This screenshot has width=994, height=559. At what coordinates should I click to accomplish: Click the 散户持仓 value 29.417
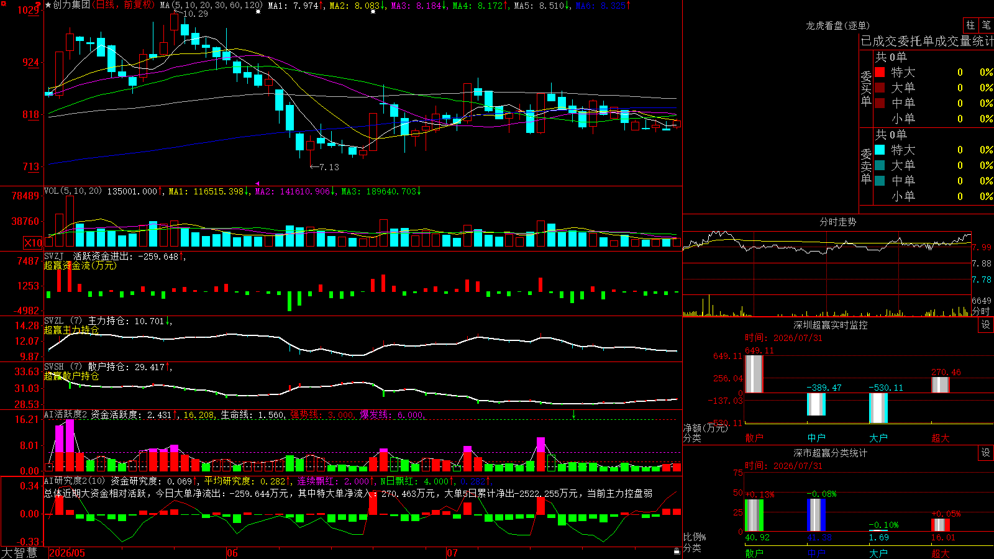(149, 367)
